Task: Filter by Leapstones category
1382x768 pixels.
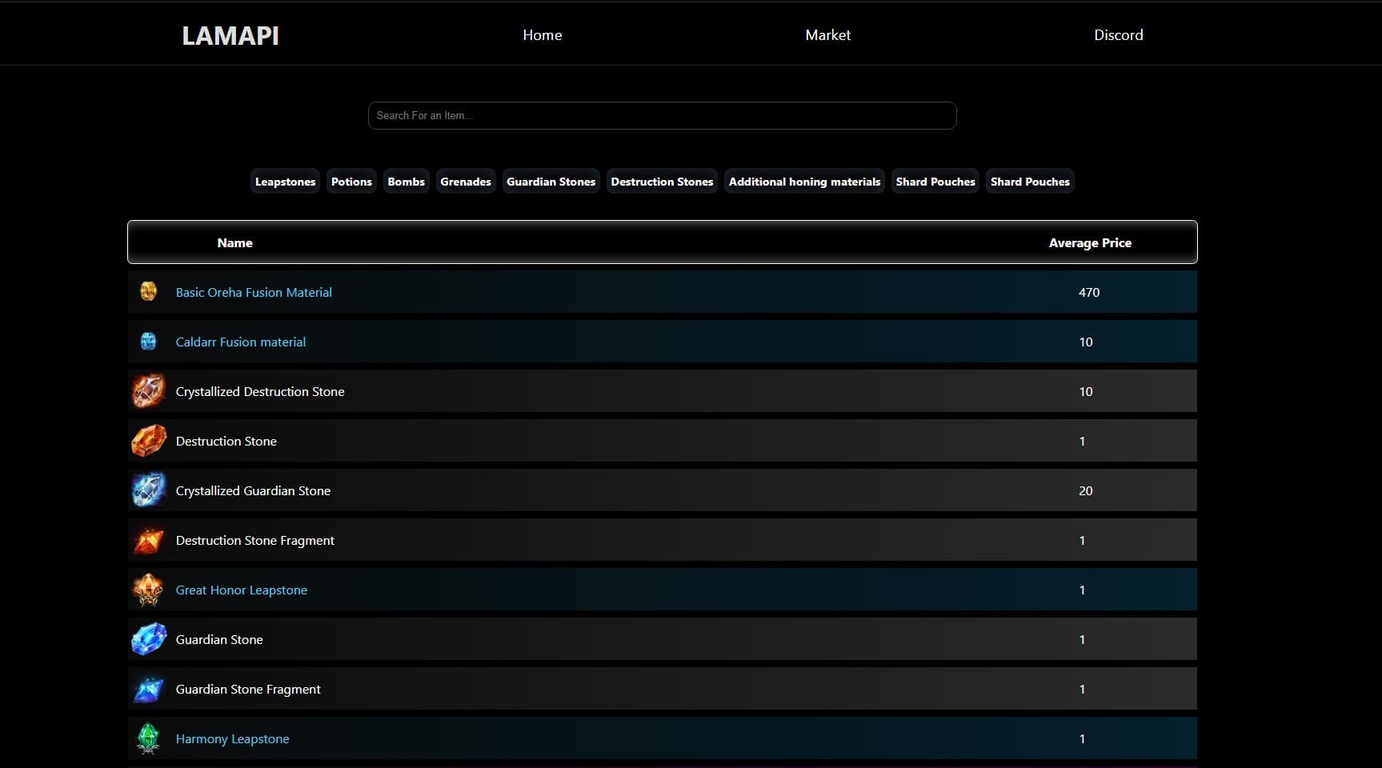Action: [x=285, y=182]
